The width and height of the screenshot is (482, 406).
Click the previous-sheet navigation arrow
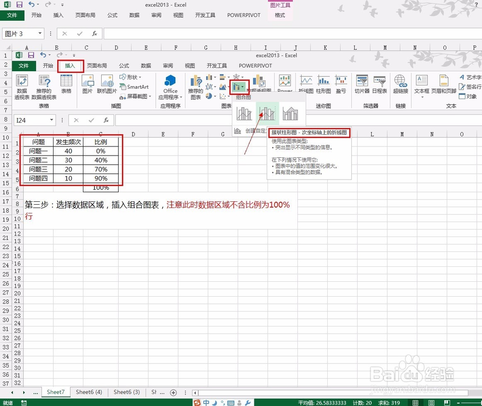tap(12, 393)
